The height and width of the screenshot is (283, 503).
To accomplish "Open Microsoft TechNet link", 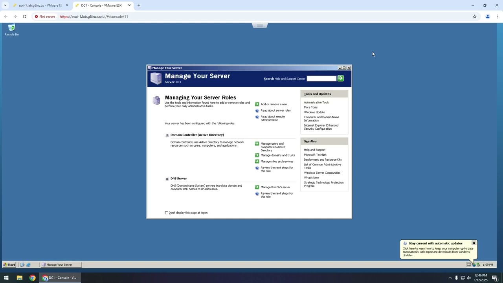I will point(315,155).
